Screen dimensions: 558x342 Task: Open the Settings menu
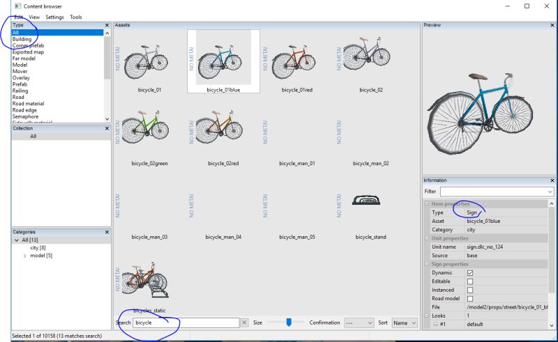pyautogui.click(x=54, y=17)
